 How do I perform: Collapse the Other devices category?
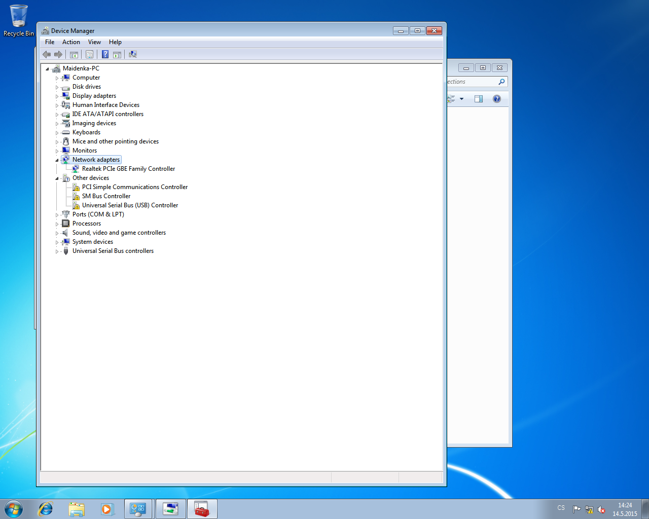[57, 178]
